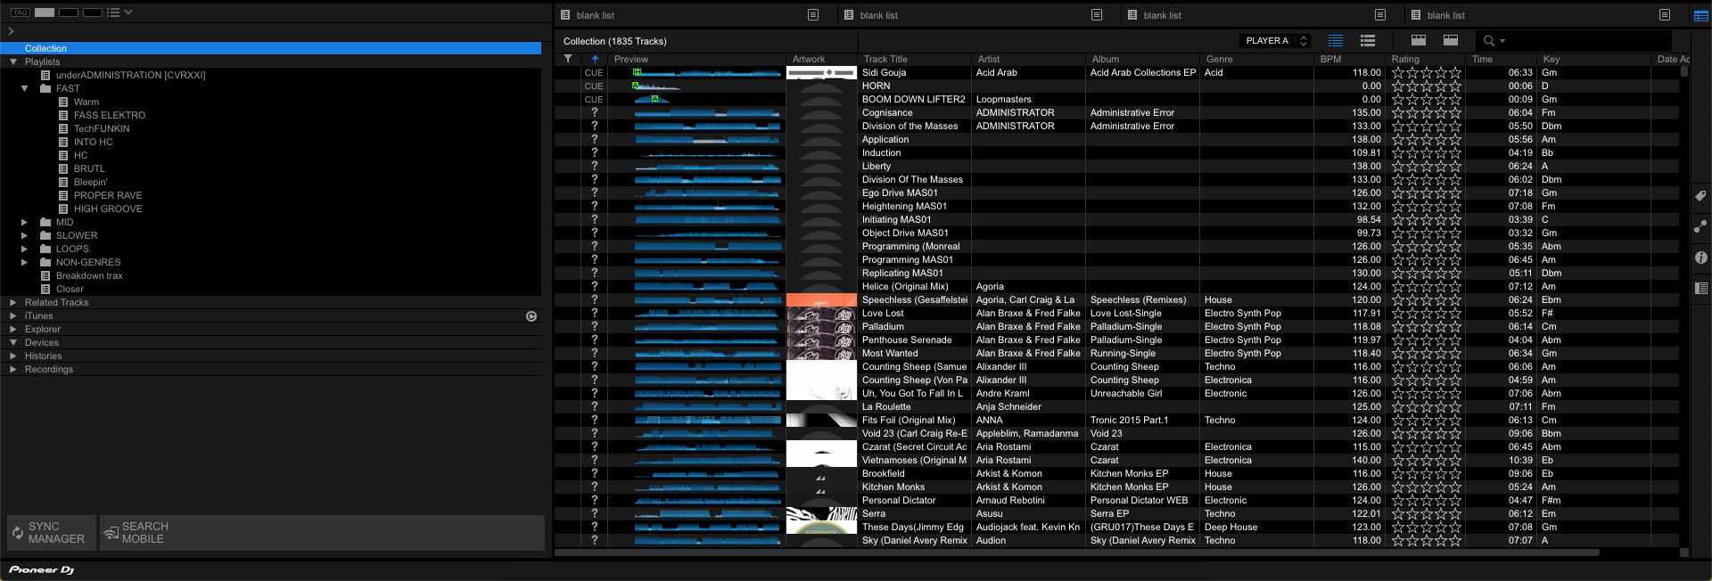
Task: Switch to the blue detailed list view
Action: click(1336, 41)
